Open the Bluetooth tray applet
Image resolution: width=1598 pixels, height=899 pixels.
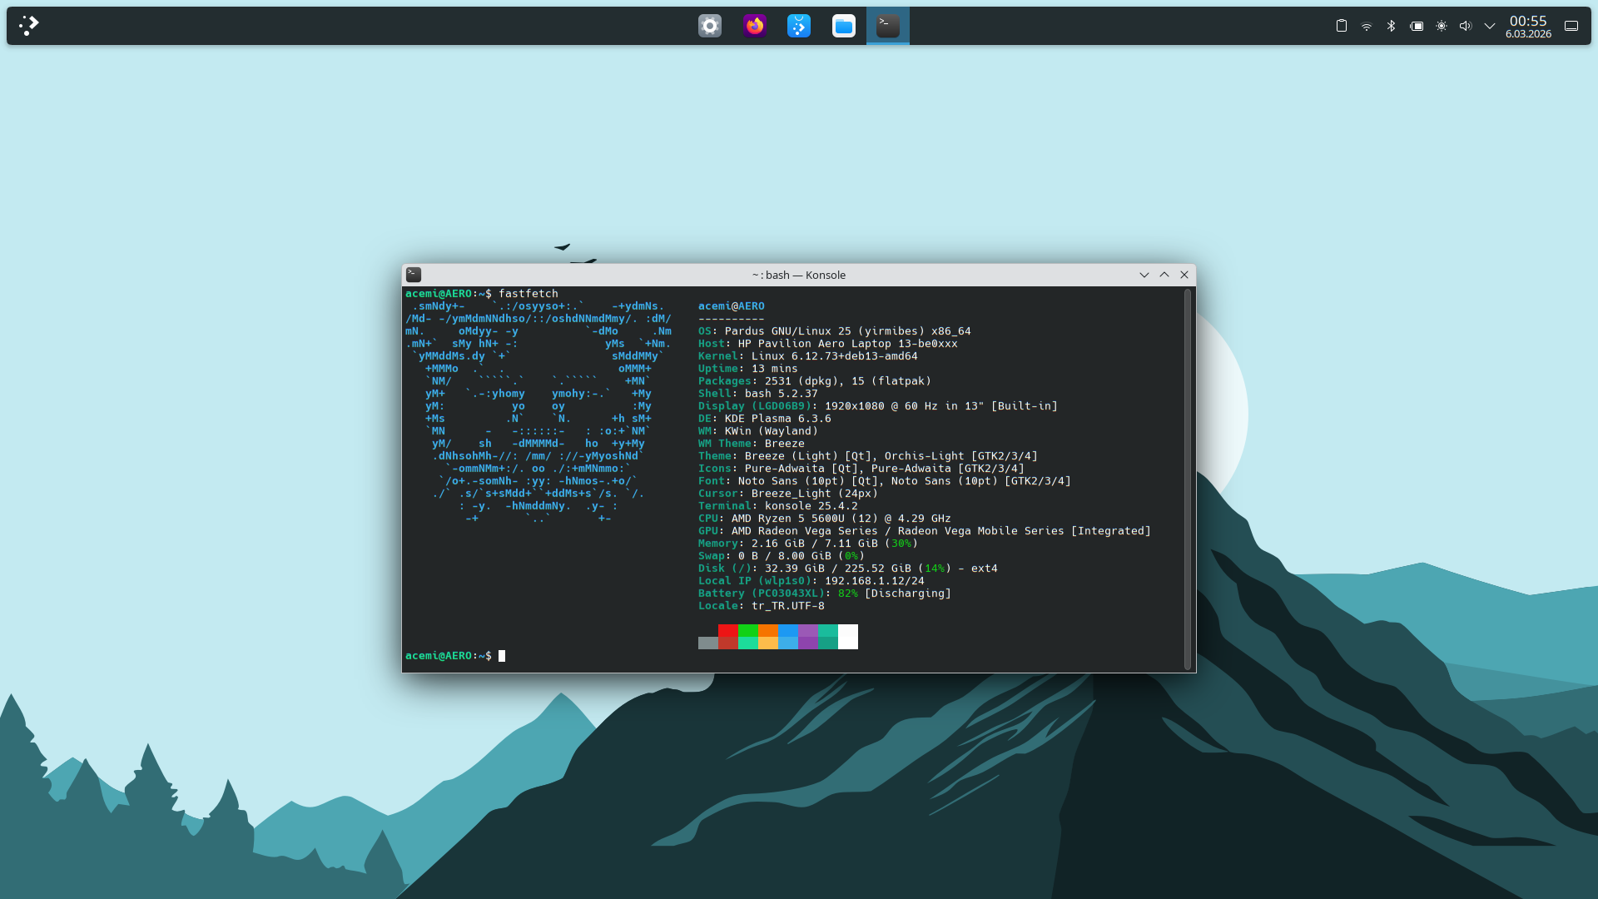[x=1391, y=26]
